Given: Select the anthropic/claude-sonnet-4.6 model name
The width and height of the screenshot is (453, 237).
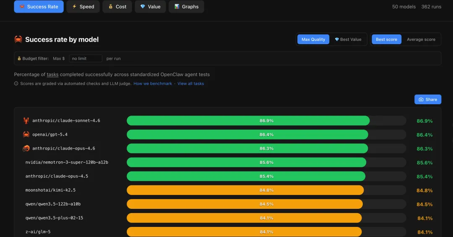Looking at the screenshot, I should point(66,120).
